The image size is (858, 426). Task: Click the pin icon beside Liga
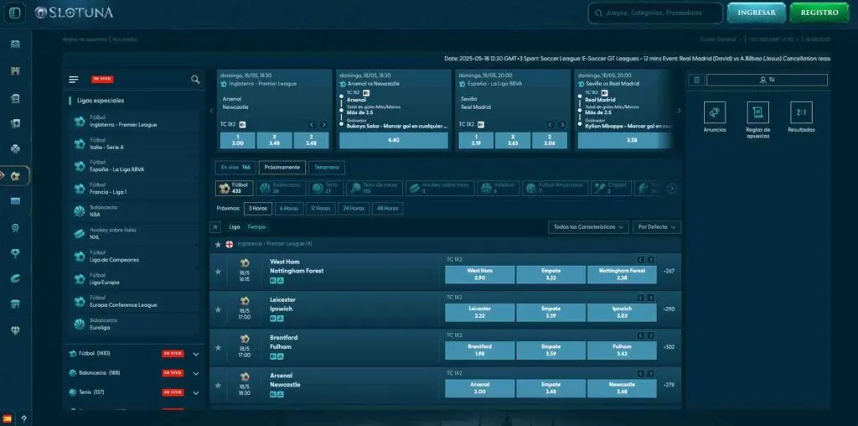pyautogui.click(x=215, y=226)
